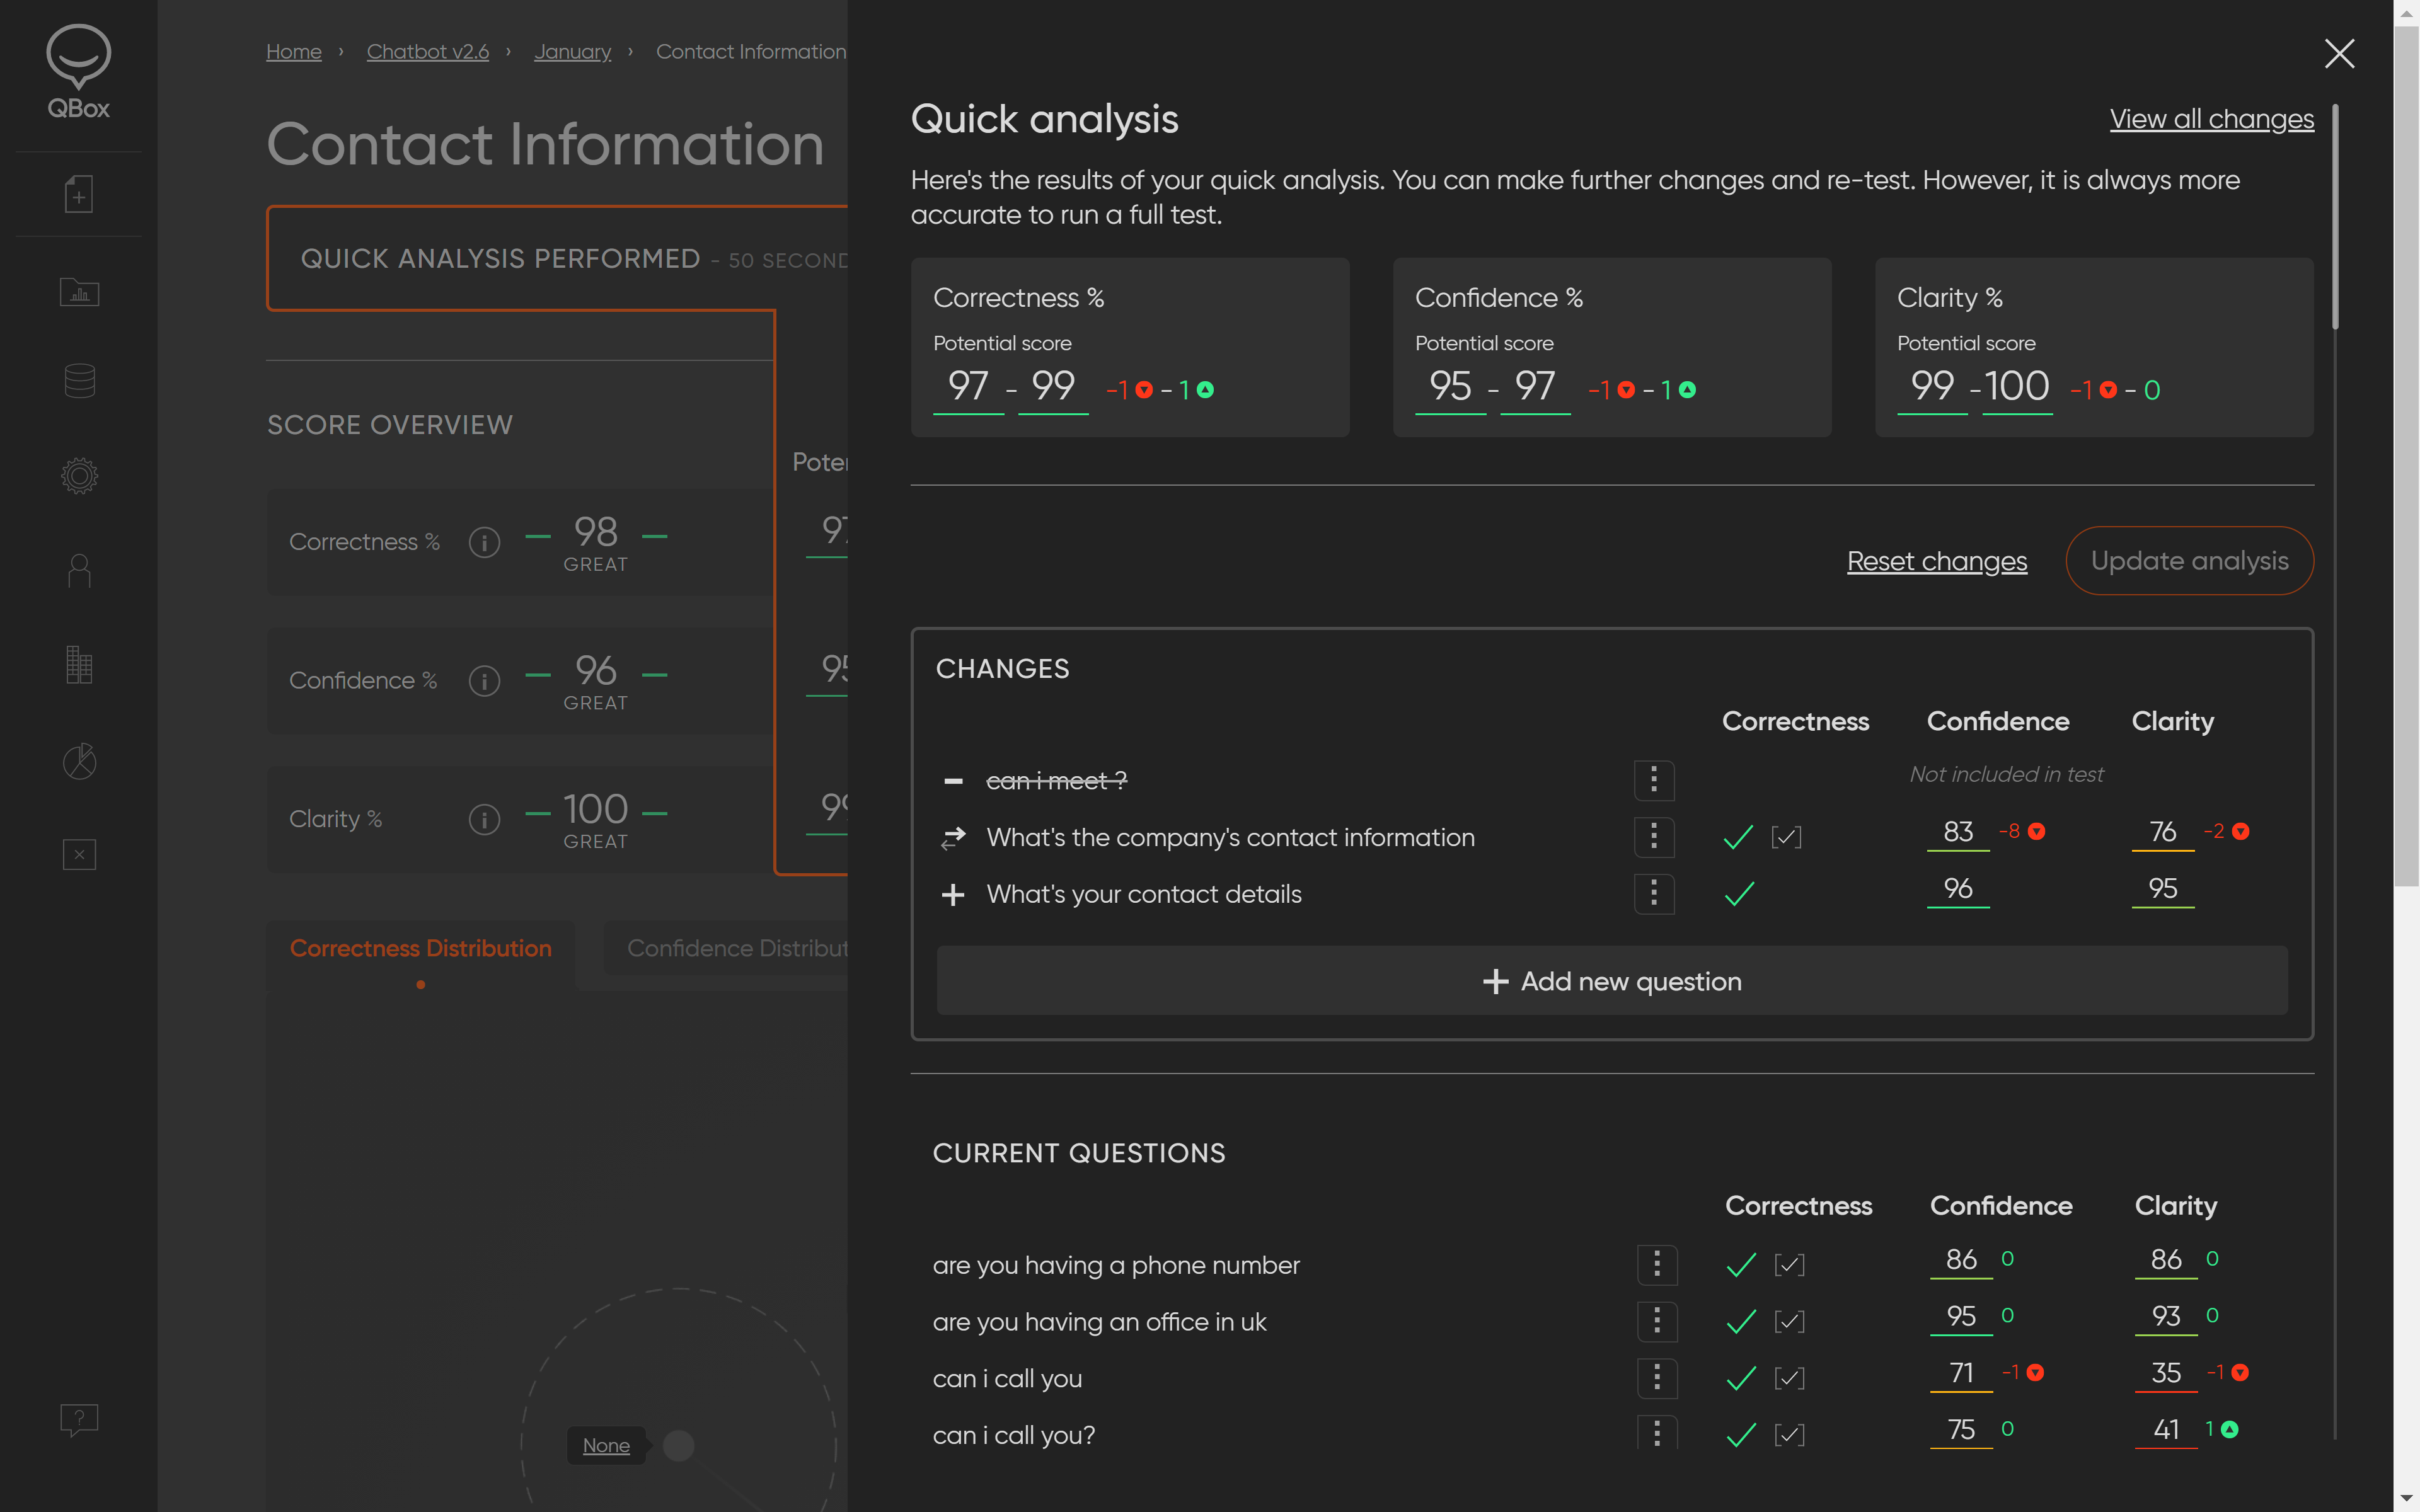Close the Quick analysis panel

2339,53
